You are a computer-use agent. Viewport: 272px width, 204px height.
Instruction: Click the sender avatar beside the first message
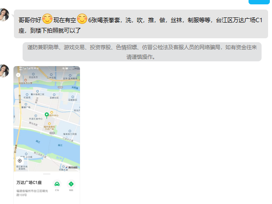pyautogui.click(x=4, y=15)
